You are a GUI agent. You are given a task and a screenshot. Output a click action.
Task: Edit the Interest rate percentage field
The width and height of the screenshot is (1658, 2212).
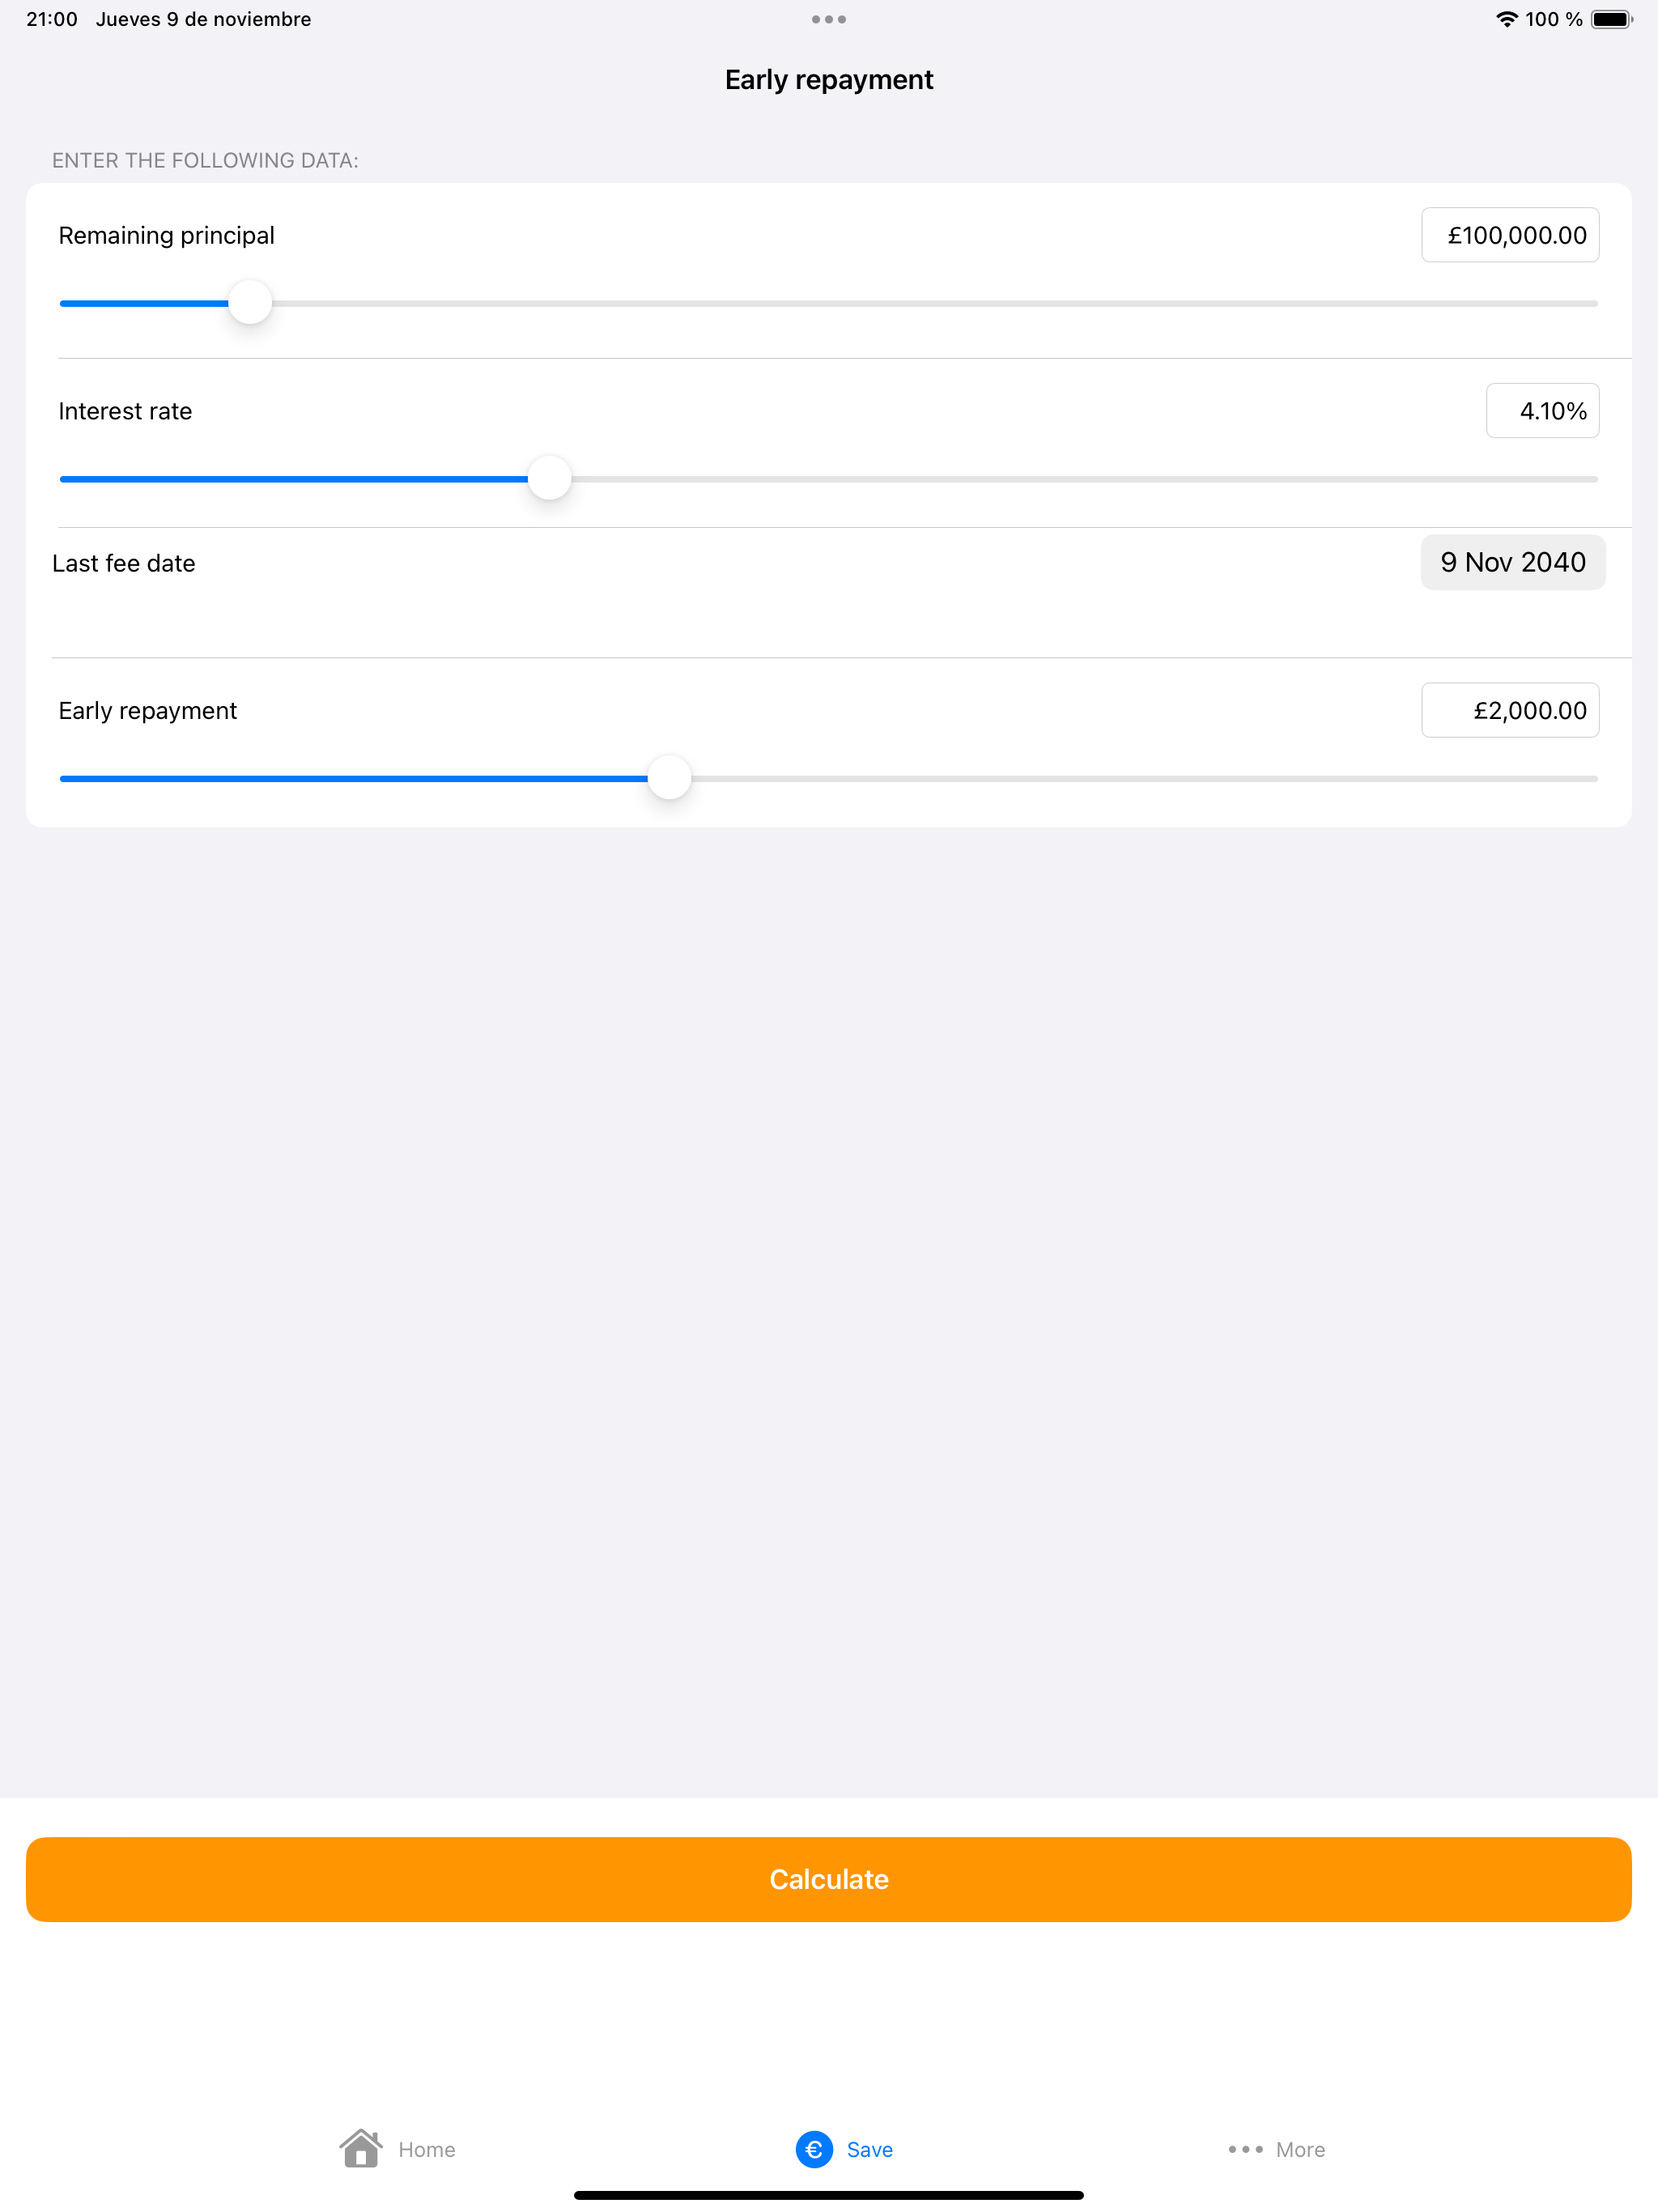pyautogui.click(x=1542, y=411)
